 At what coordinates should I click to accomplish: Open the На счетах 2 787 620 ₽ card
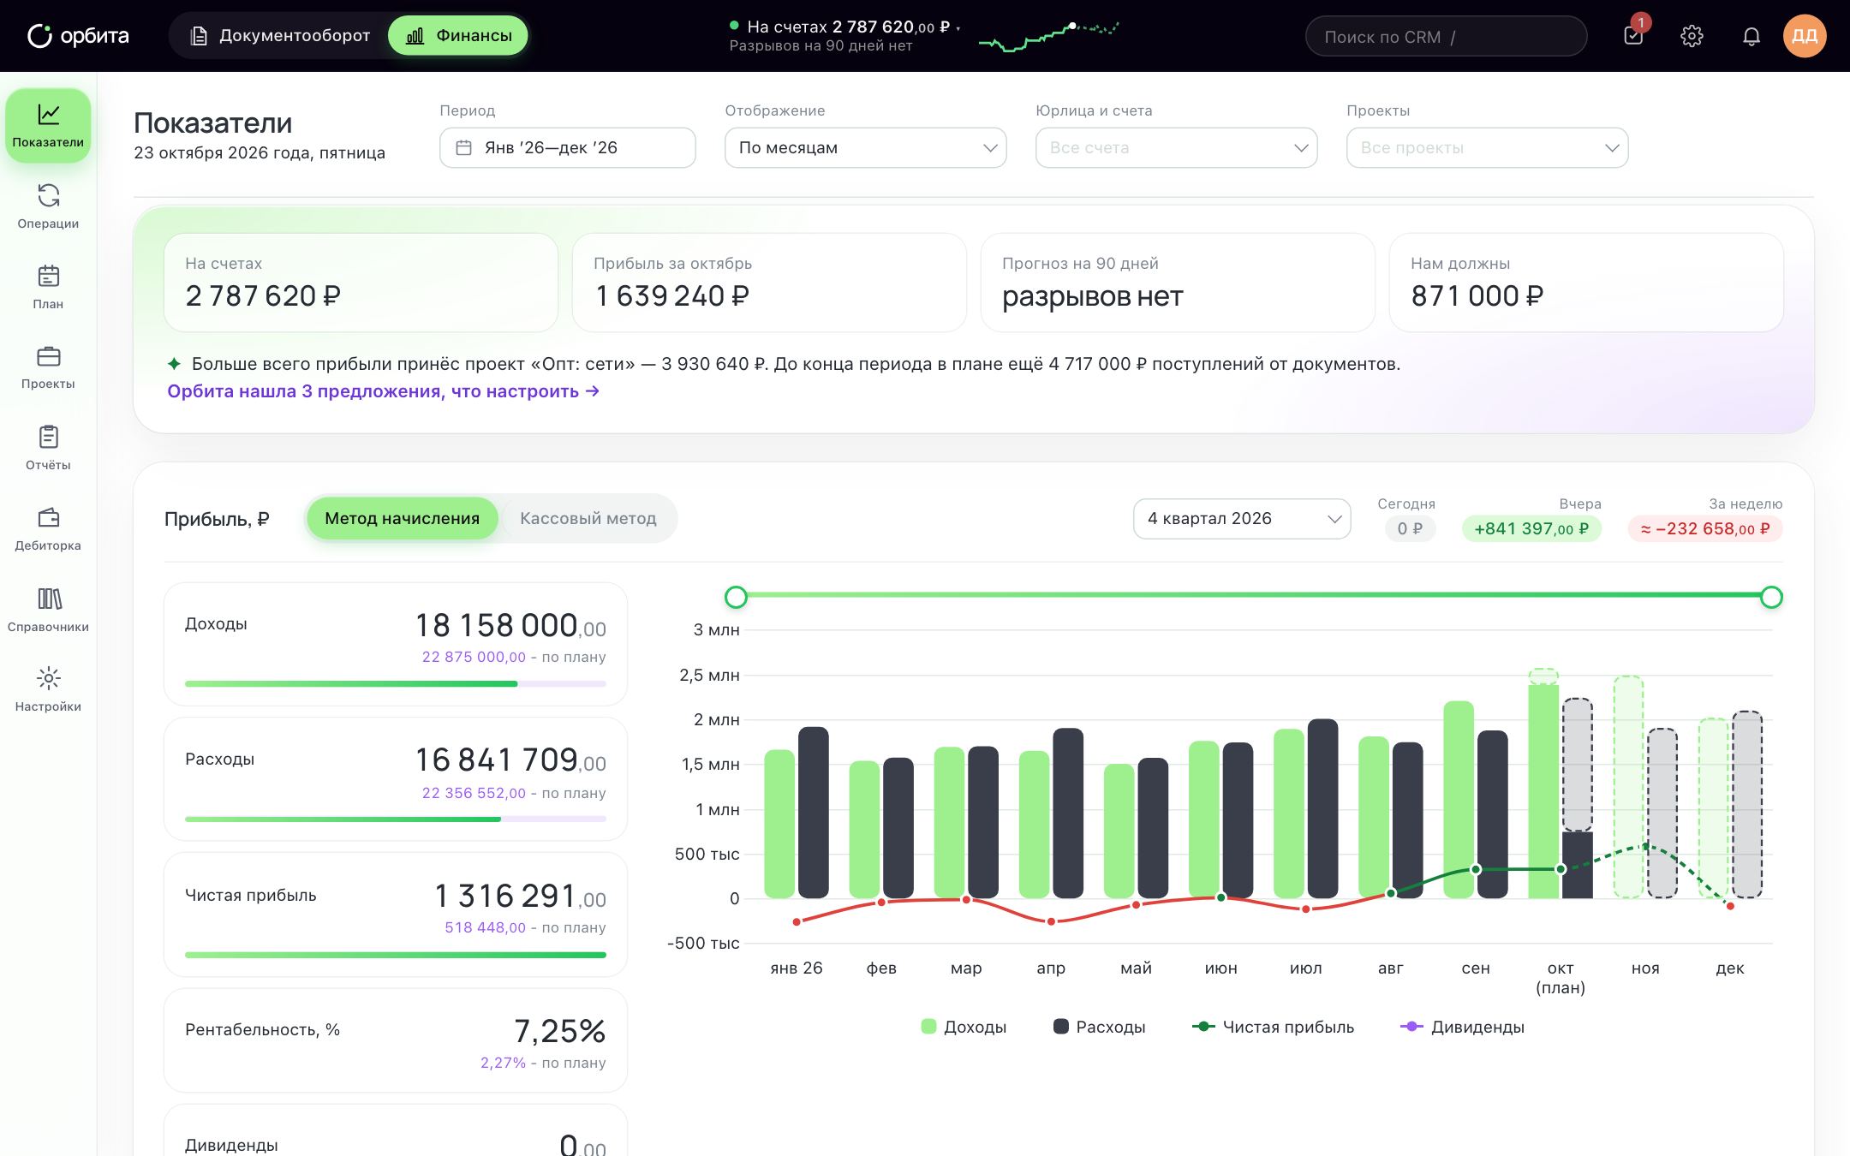pyautogui.click(x=361, y=283)
